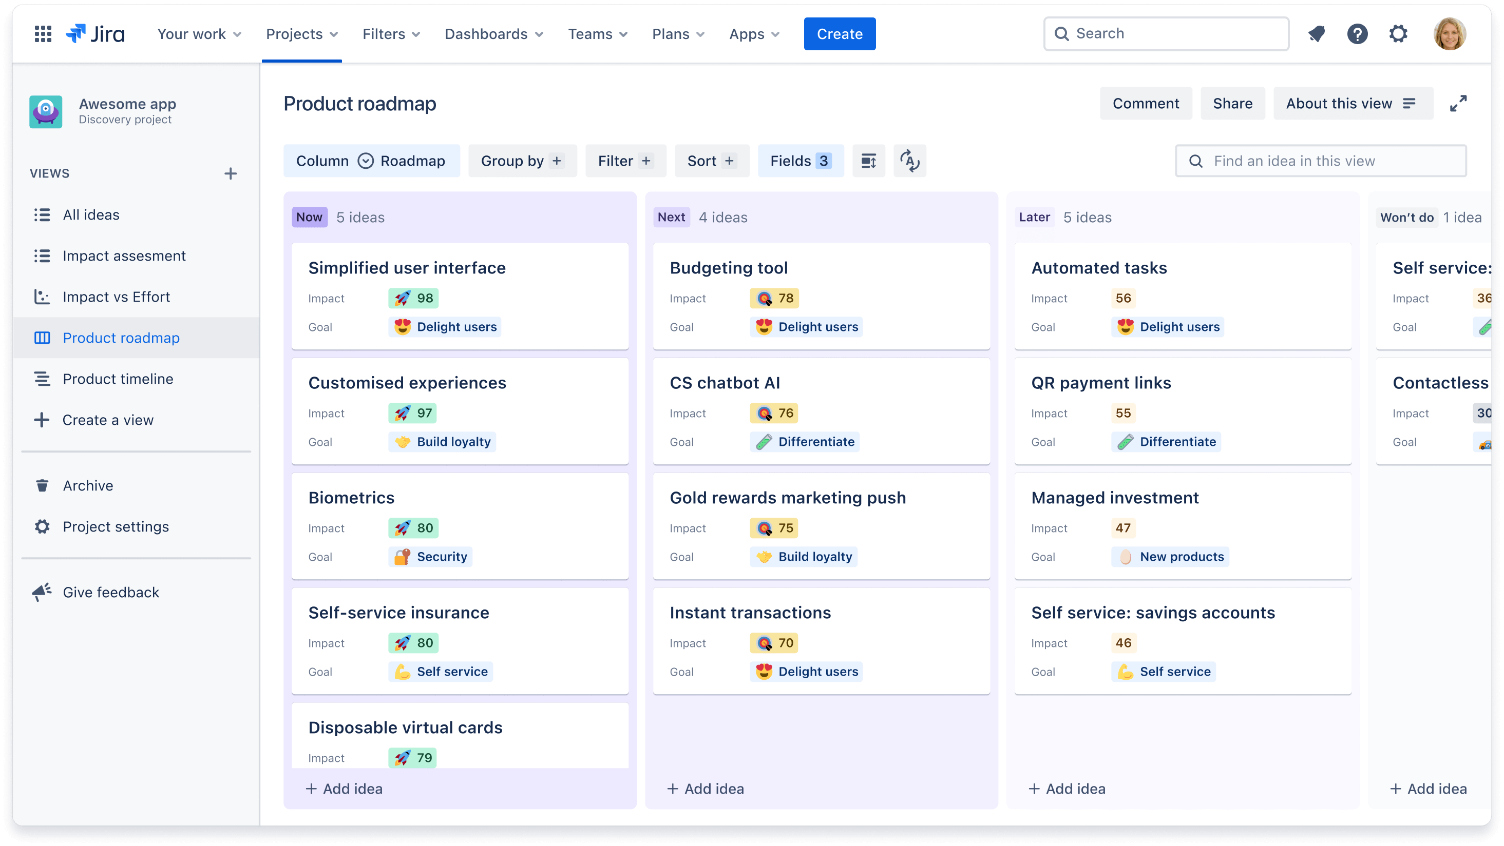Click the Impact assesment view link
The height and width of the screenshot is (846, 1504).
pos(124,255)
